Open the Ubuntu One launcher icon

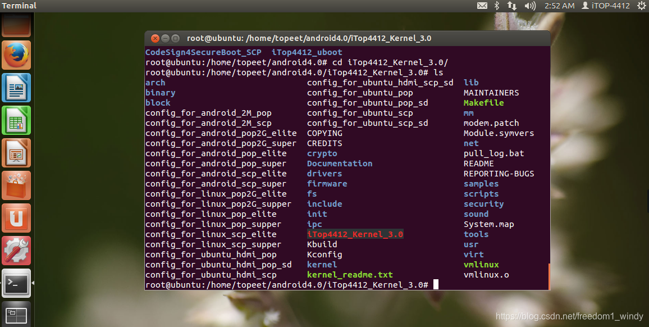(x=16, y=218)
